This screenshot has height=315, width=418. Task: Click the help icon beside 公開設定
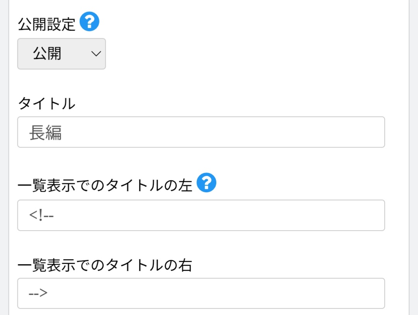pyautogui.click(x=89, y=22)
